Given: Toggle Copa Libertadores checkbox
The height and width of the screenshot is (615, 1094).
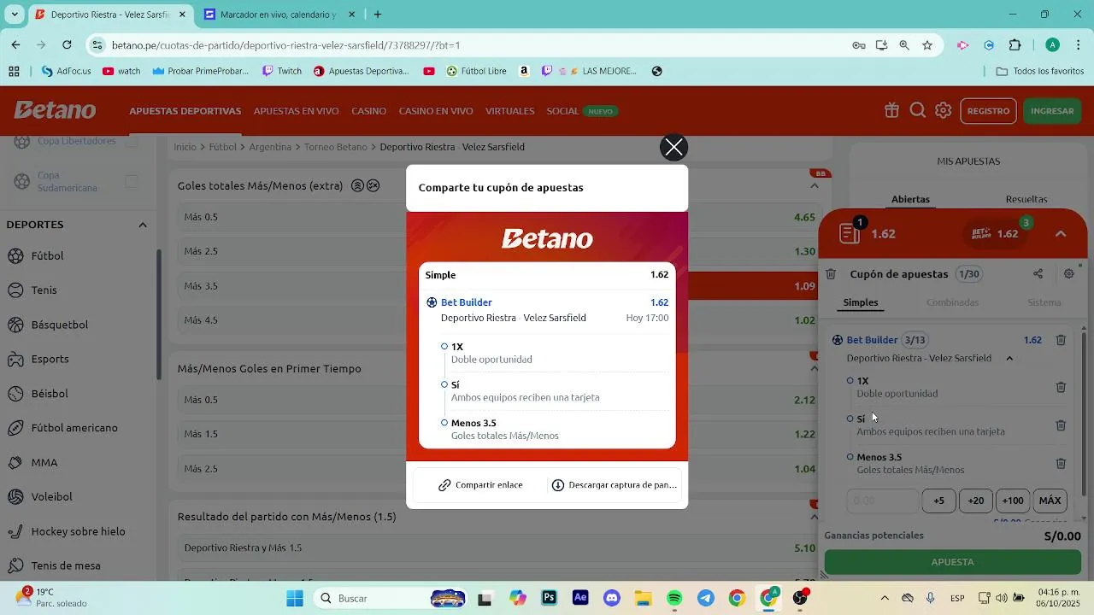Looking at the screenshot, I should pyautogui.click(x=132, y=142).
